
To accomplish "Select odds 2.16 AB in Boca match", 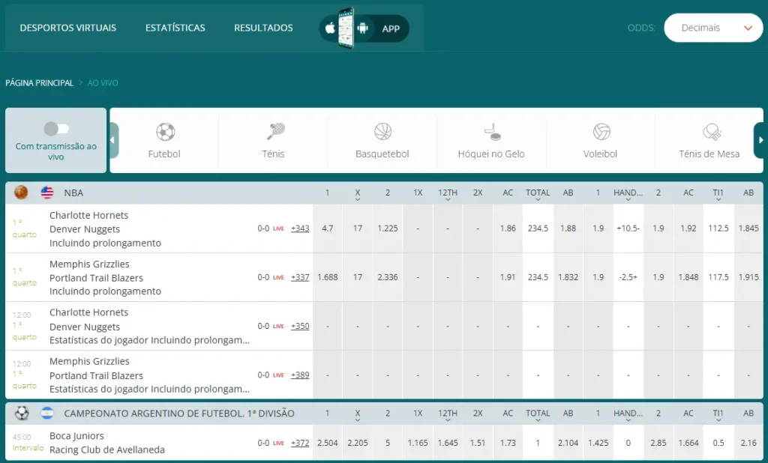I will pos(748,443).
